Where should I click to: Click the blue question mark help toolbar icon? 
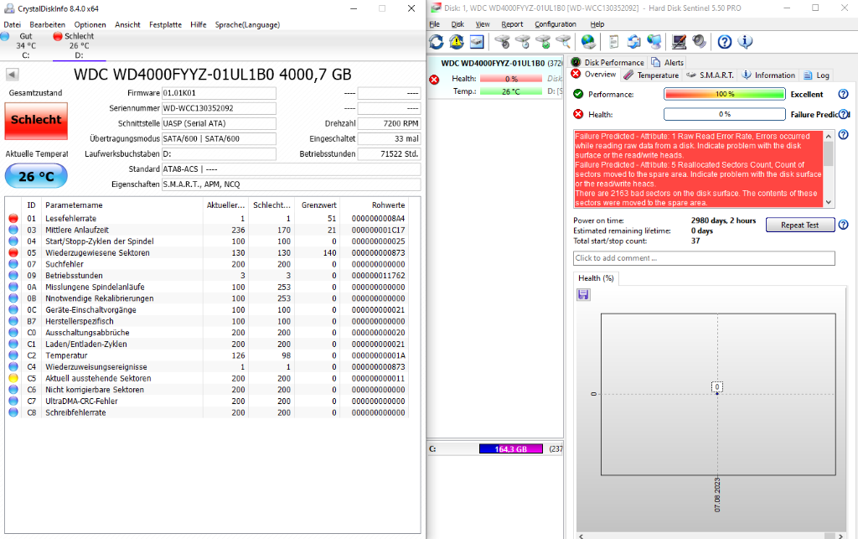tap(725, 42)
